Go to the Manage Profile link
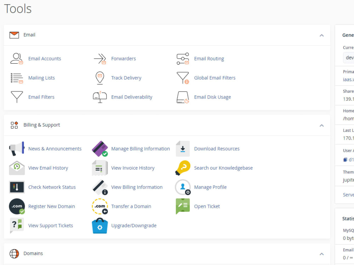Image resolution: width=354 pixels, height=265 pixels. tap(210, 187)
